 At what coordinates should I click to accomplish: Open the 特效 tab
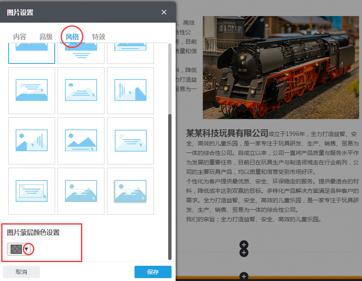99,37
